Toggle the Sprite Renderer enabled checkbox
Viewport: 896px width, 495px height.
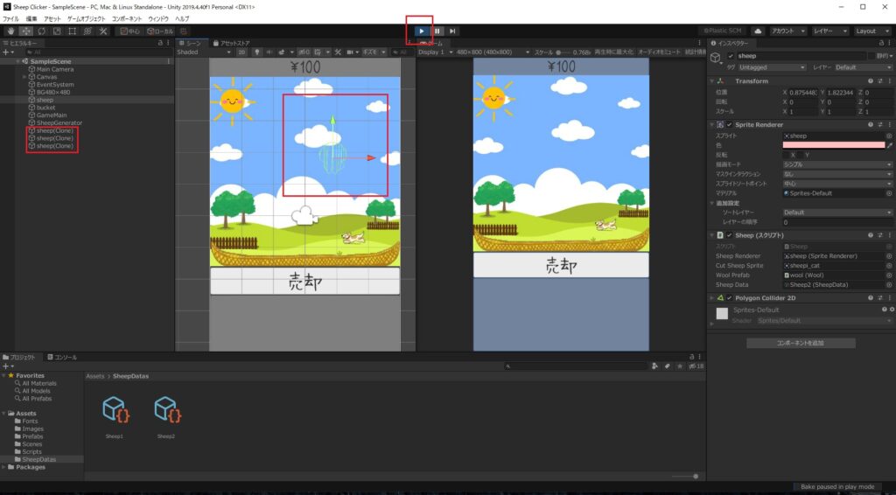click(729, 124)
